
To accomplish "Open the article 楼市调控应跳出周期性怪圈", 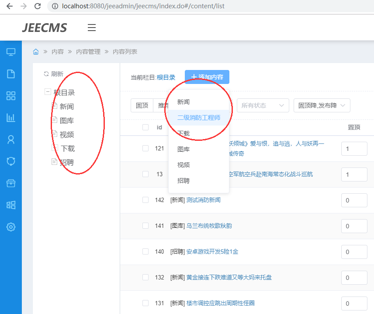I will [x=220, y=303].
